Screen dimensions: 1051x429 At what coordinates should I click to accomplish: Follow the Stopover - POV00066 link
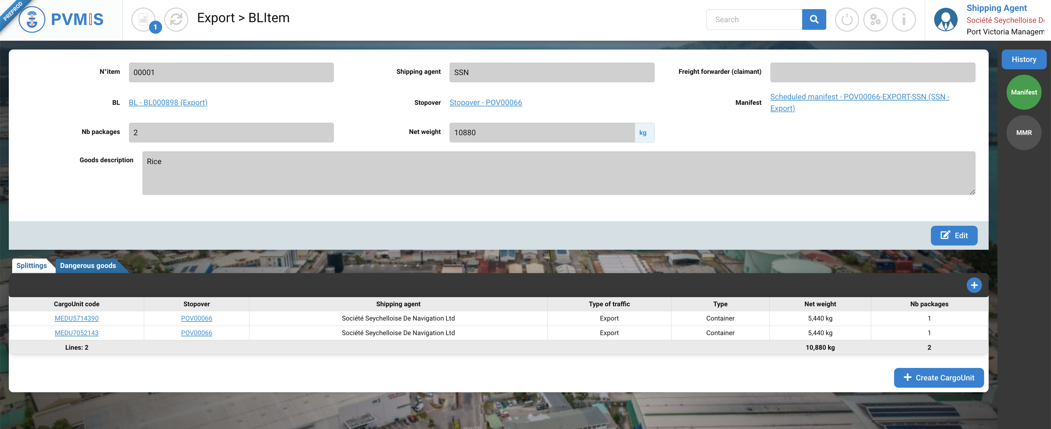pos(486,102)
